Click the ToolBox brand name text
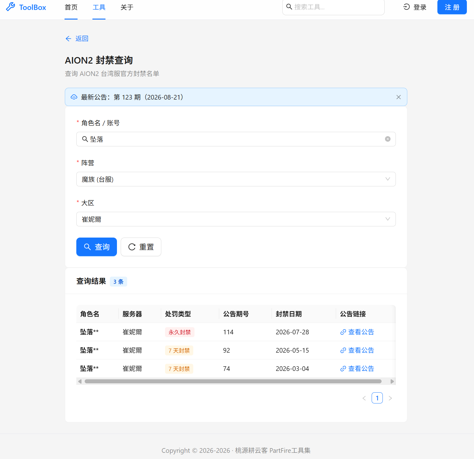This screenshot has width=474, height=459. pyautogui.click(x=33, y=7)
